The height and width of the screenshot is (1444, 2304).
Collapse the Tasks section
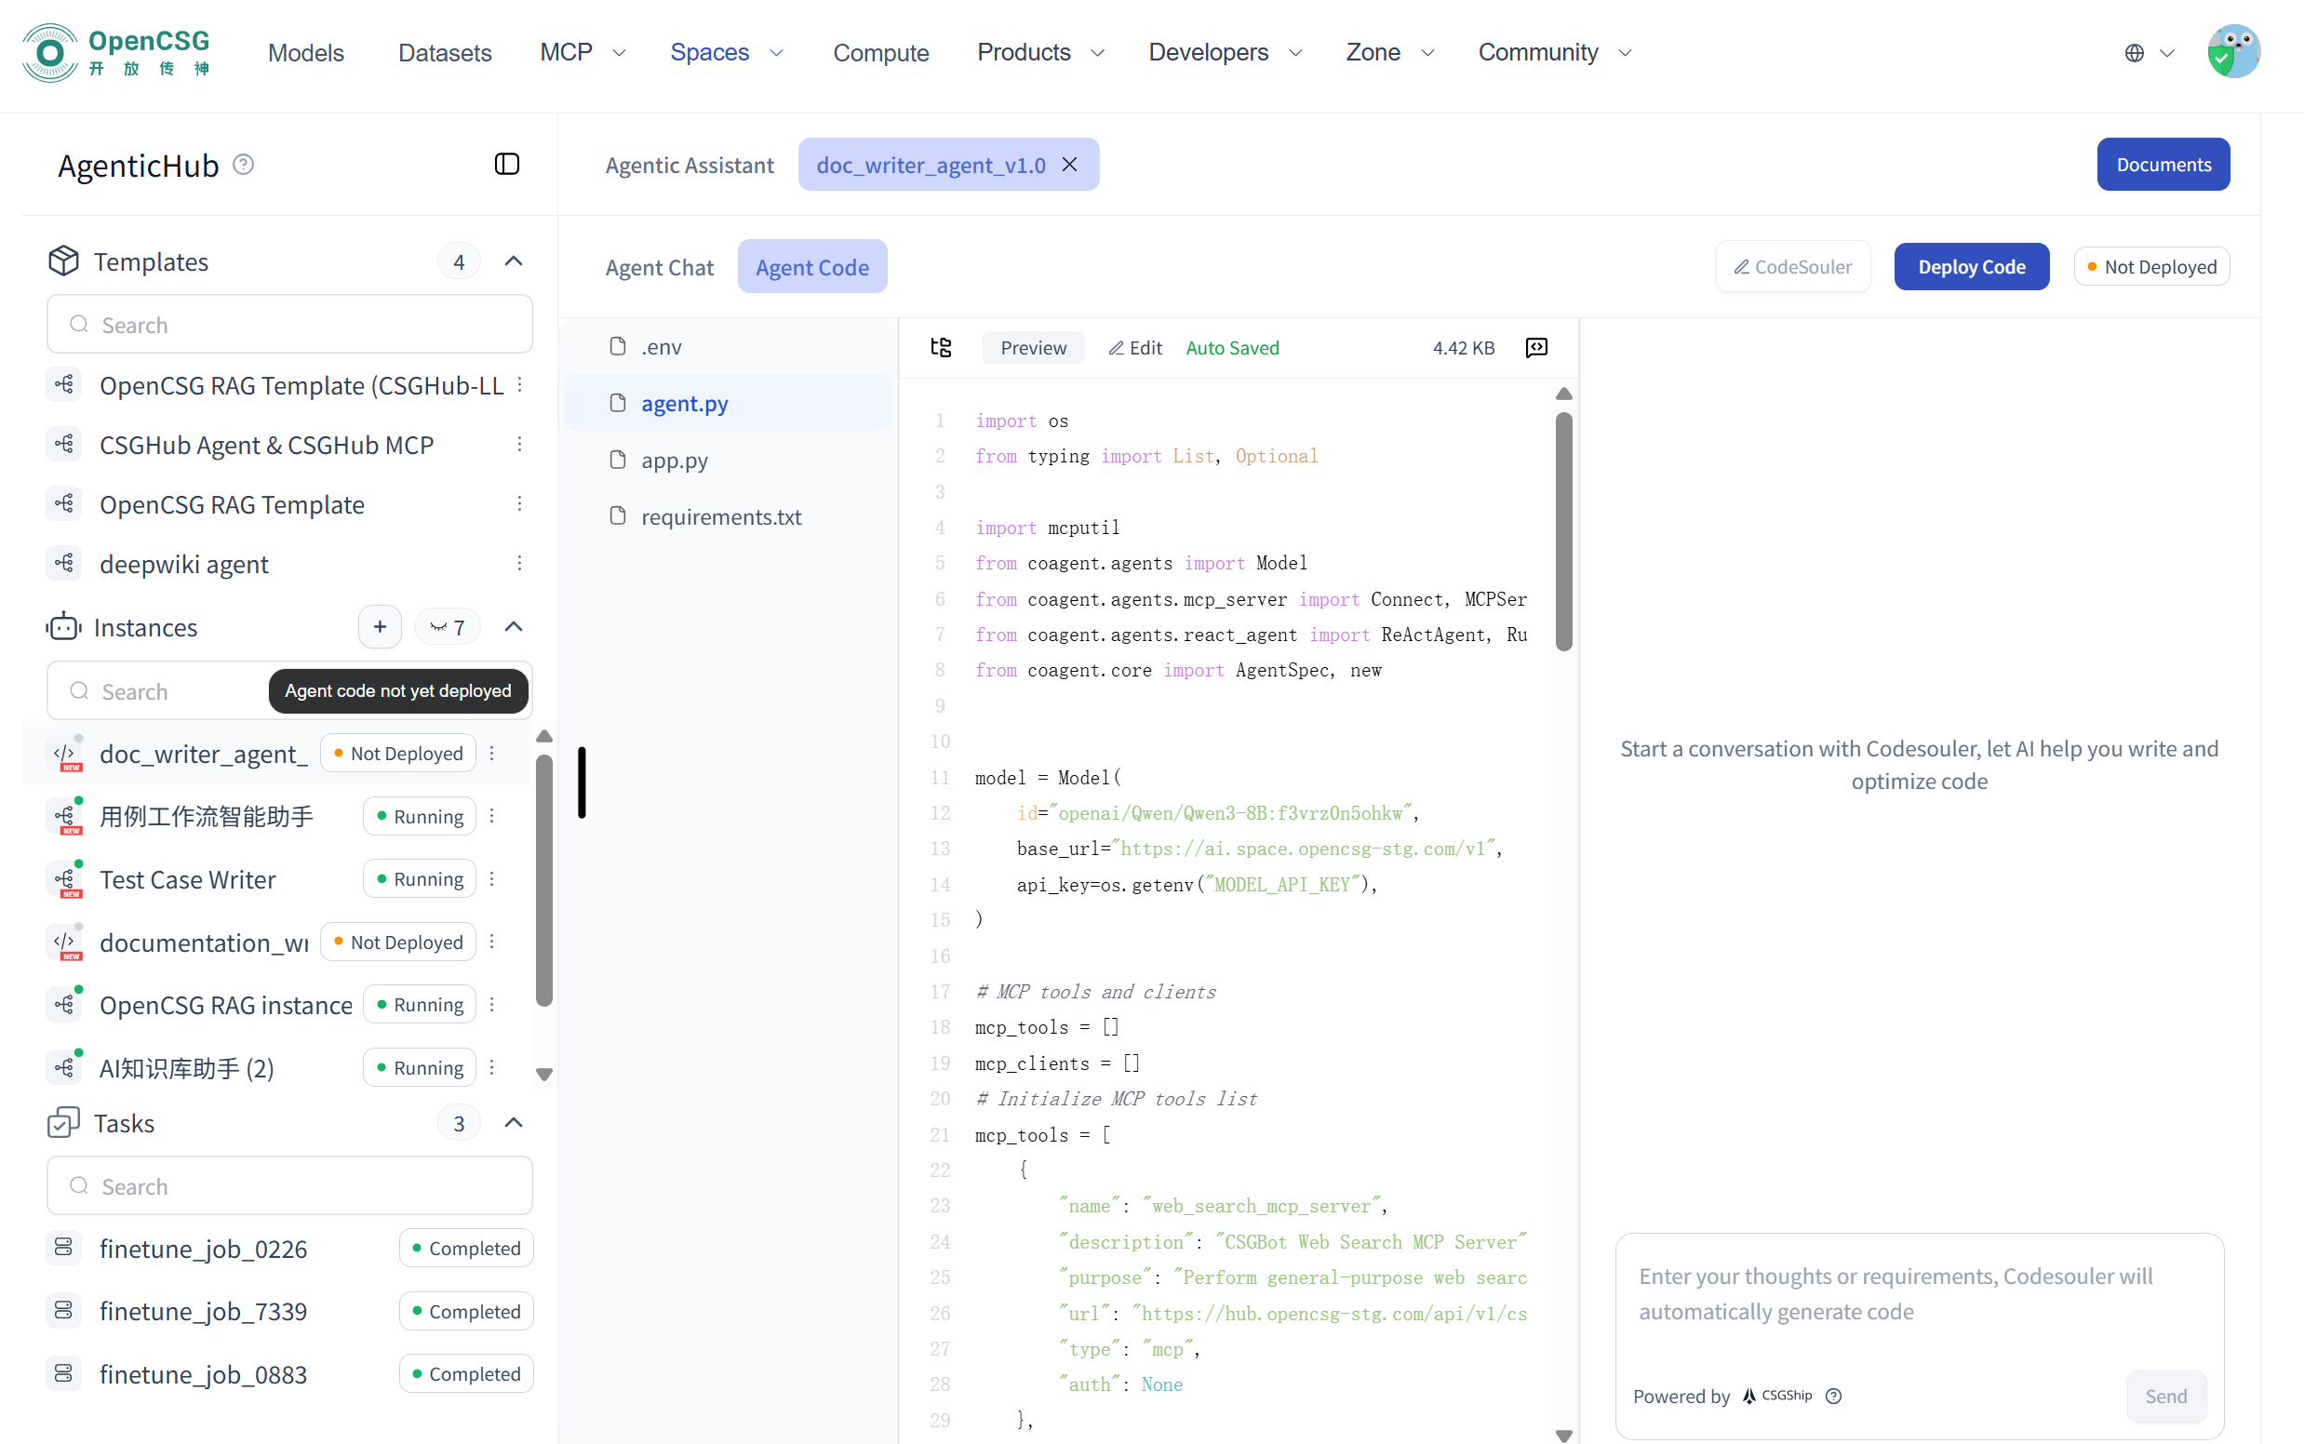pos(513,1122)
